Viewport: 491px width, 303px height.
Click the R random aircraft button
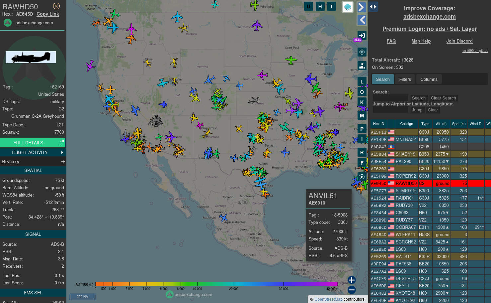click(x=362, y=152)
